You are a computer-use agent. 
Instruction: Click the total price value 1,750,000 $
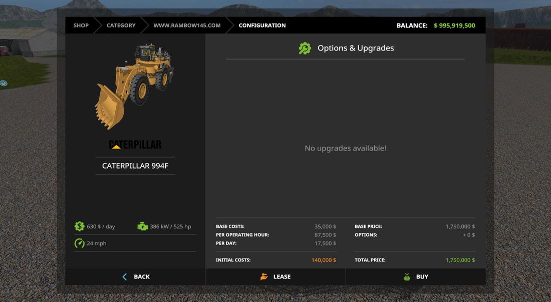[460, 260]
